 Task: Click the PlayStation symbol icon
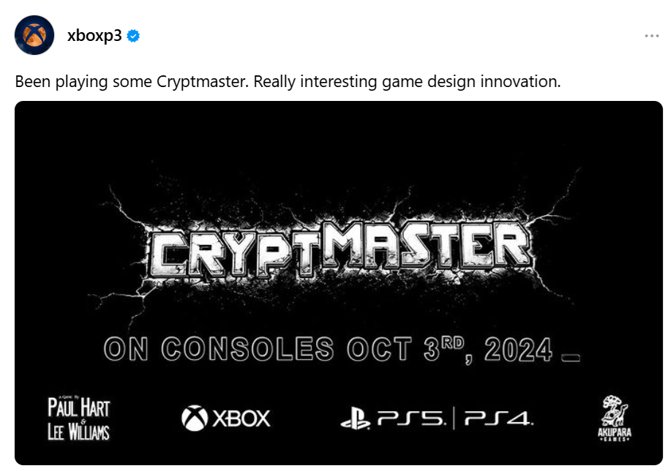(x=355, y=420)
